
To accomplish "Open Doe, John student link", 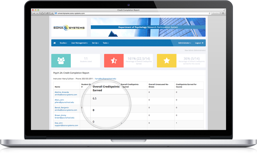I will coord(59,123).
